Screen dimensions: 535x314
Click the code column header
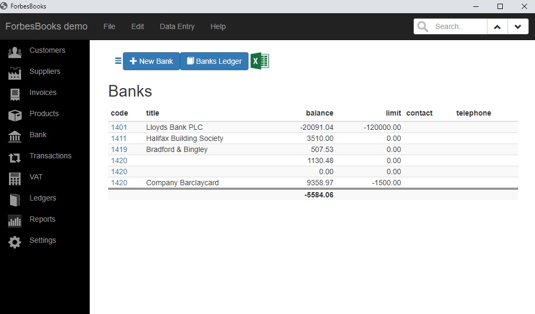pos(119,113)
